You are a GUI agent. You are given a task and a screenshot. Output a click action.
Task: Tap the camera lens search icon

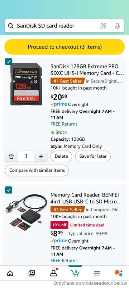tap(104, 26)
